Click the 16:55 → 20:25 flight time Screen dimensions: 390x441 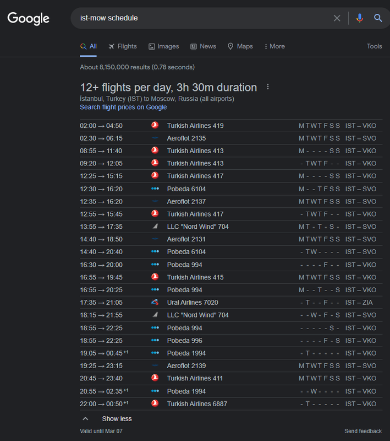[x=101, y=290]
